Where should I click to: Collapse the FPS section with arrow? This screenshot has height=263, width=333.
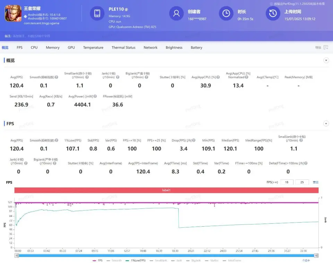326,123
